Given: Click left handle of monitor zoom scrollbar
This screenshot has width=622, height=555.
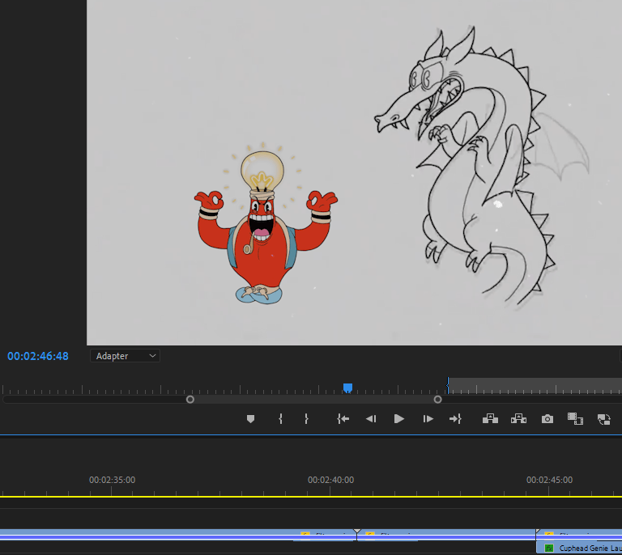Looking at the screenshot, I should click(190, 400).
